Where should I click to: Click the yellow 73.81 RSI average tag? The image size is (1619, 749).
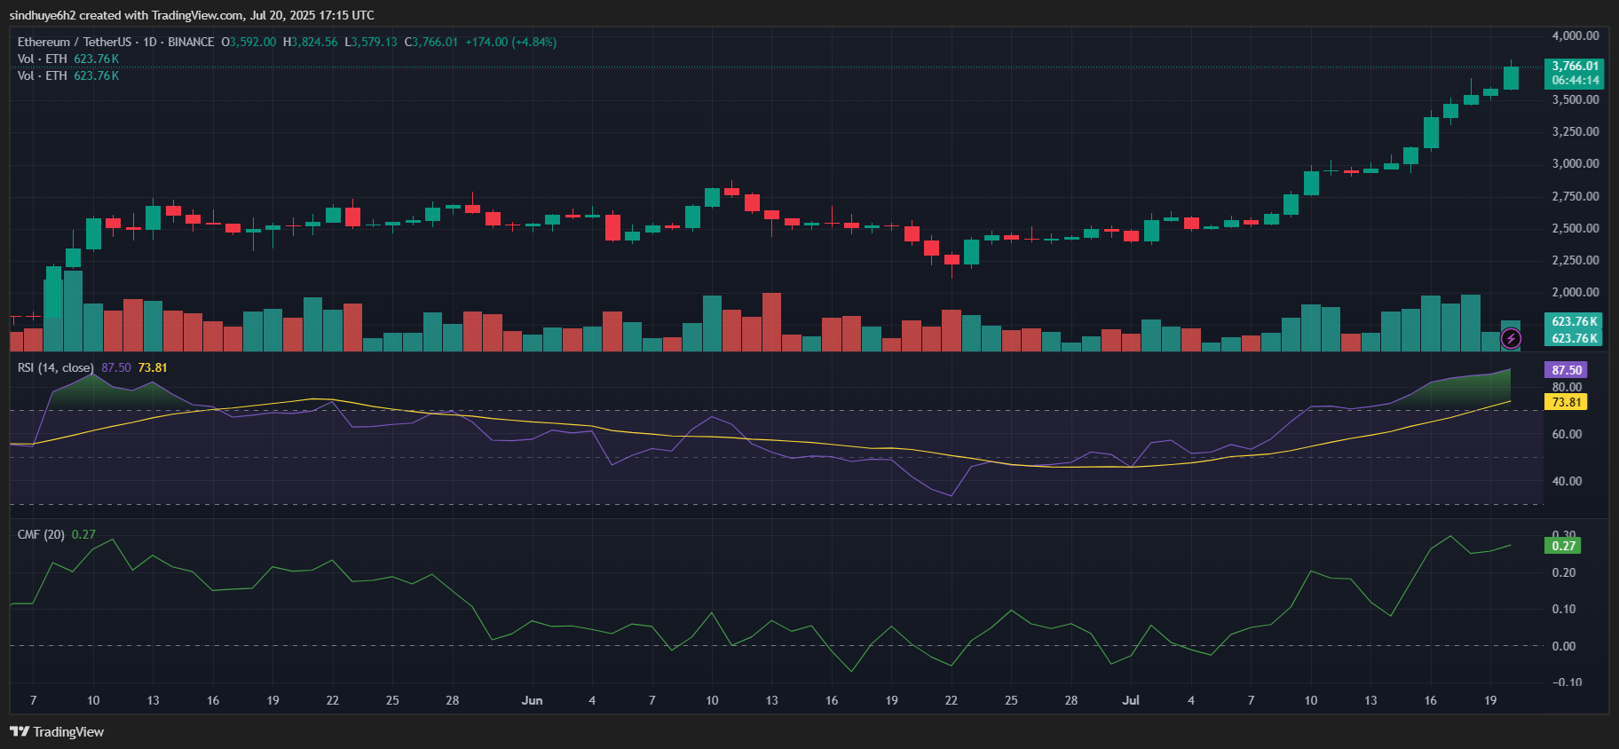(1566, 402)
